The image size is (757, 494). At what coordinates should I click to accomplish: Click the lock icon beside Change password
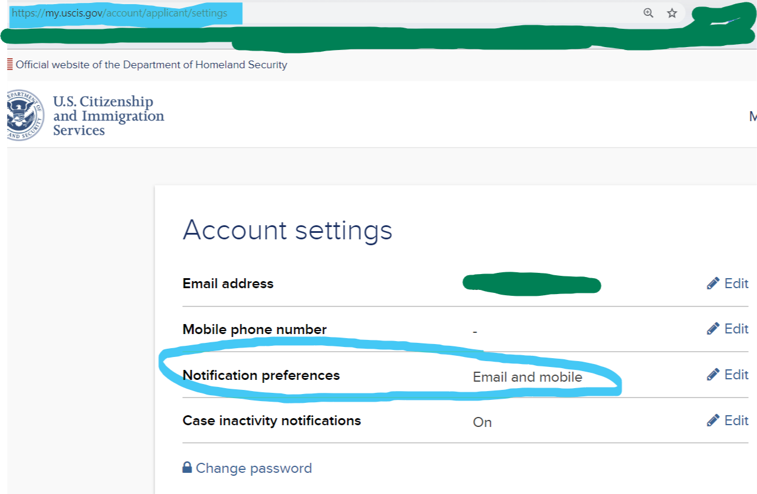click(187, 468)
